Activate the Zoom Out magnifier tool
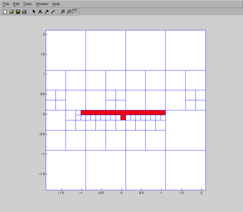Viewport: 243px width, 212px height. (69, 12)
